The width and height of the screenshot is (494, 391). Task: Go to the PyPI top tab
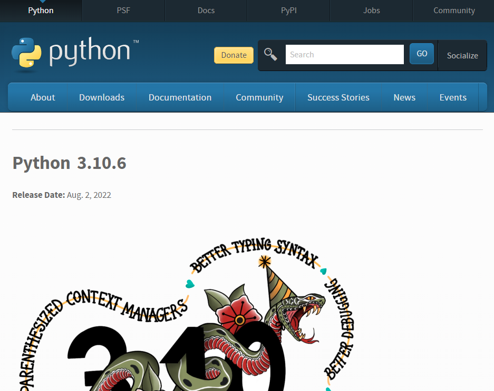[x=288, y=11]
